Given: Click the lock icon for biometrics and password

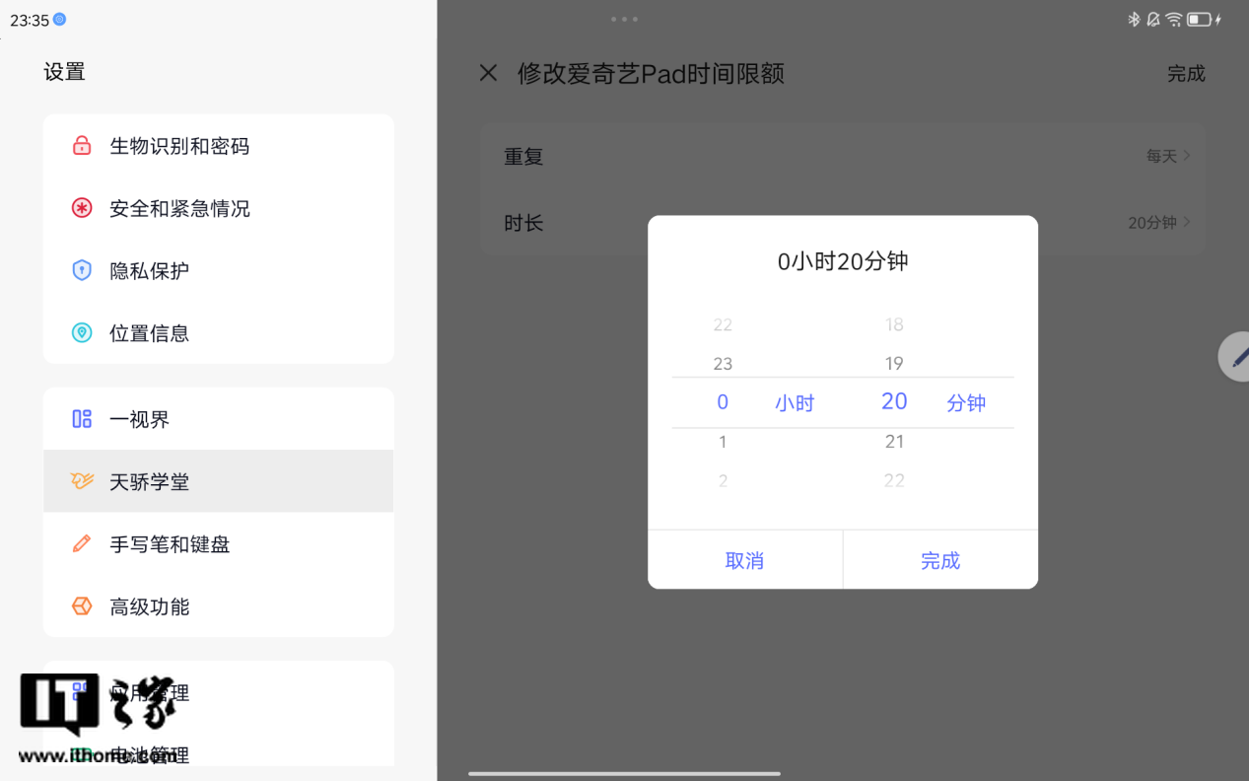Looking at the screenshot, I should pos(82,146).
